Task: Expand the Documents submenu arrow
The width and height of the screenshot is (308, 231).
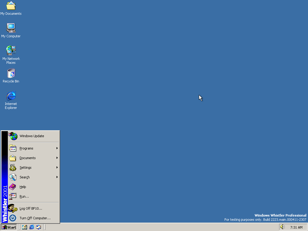Action: [x=57, y=158]
